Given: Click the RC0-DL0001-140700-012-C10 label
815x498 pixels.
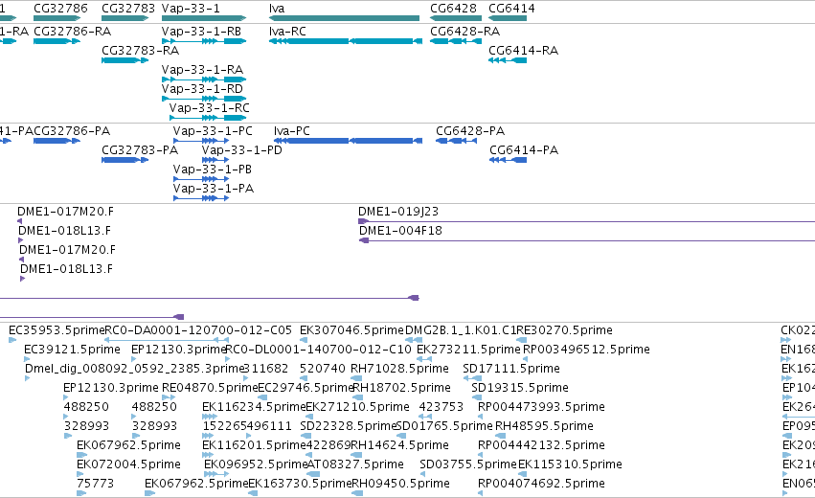Looking at the screenshot, I should [x=319, y=350].
